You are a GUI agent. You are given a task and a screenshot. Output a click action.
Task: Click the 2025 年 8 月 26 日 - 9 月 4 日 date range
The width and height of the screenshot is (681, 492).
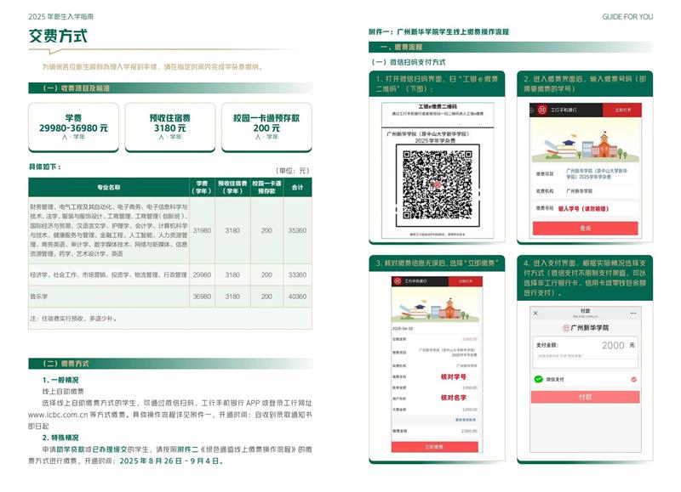[x=172, y=461]
